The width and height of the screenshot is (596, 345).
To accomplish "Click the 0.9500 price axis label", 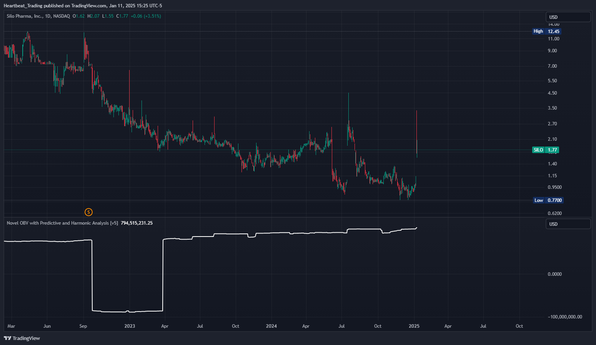I will click(555, 187).
